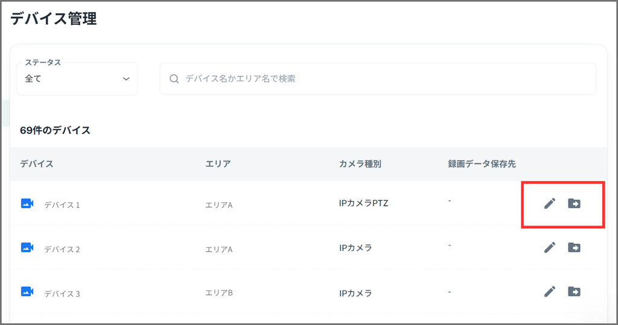Select the デバイス2 name text
This screenshot has width=618, height=325.
tap(62, 249)
